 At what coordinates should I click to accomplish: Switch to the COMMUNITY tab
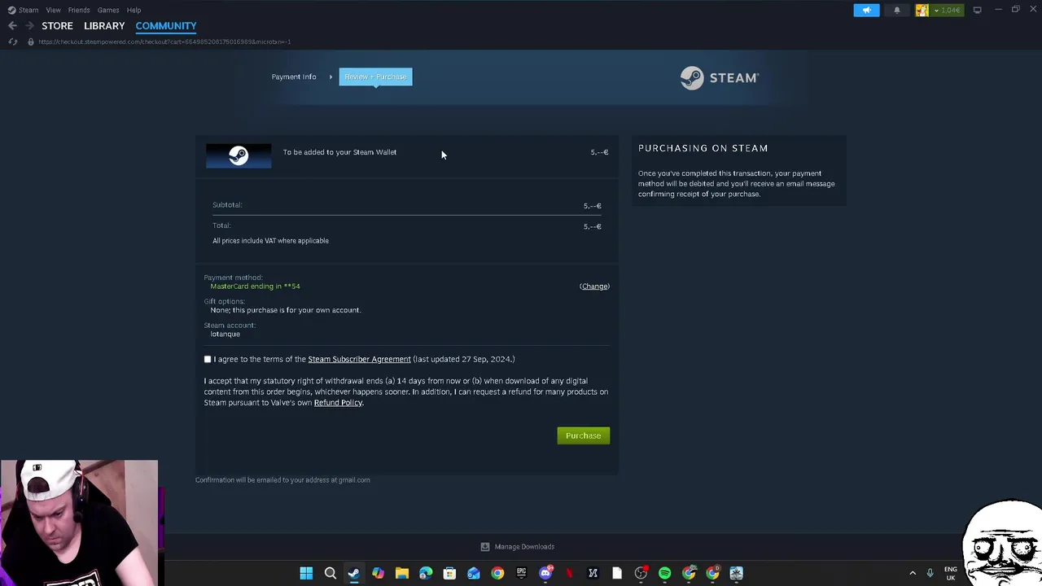[x=166, y=26]
